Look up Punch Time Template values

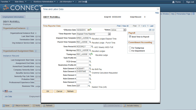(90, 42)
